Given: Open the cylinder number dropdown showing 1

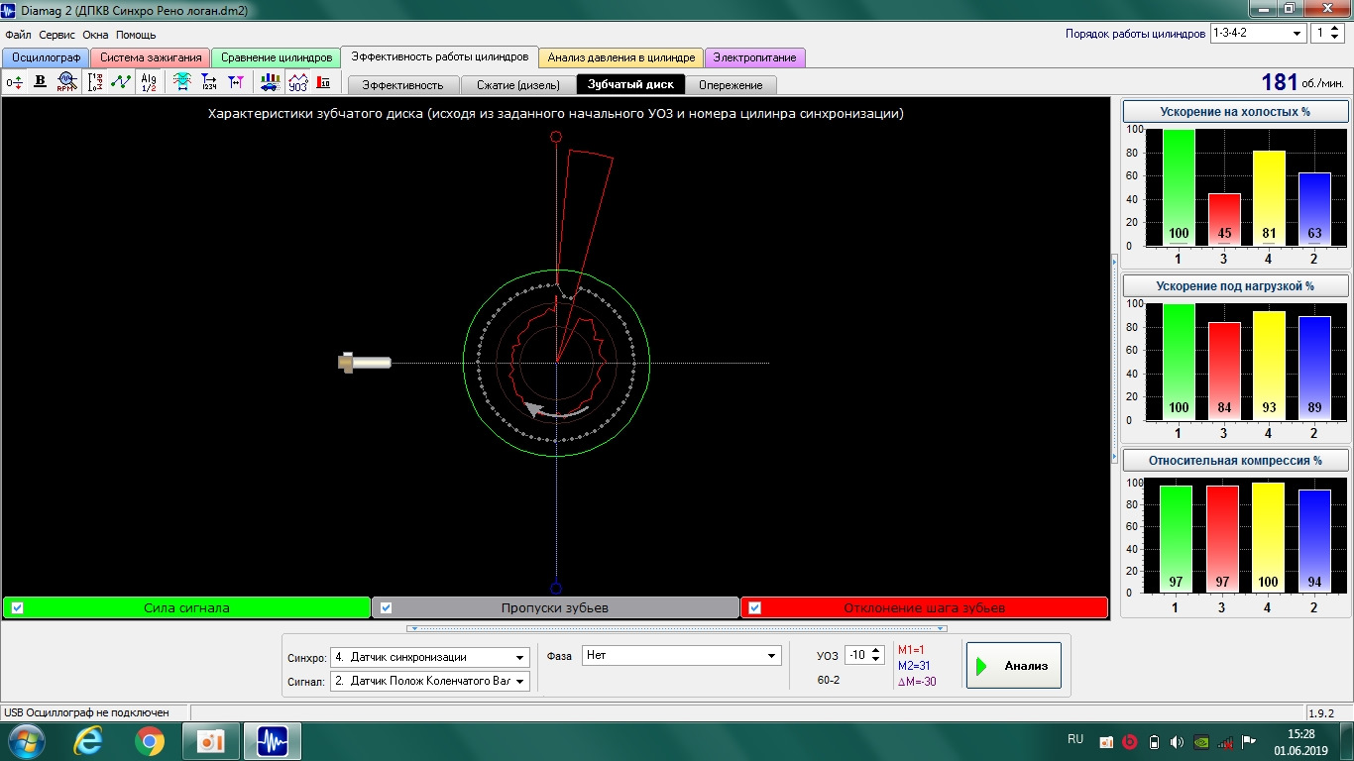Looking at the screenshot, I should coord(1327,33).
